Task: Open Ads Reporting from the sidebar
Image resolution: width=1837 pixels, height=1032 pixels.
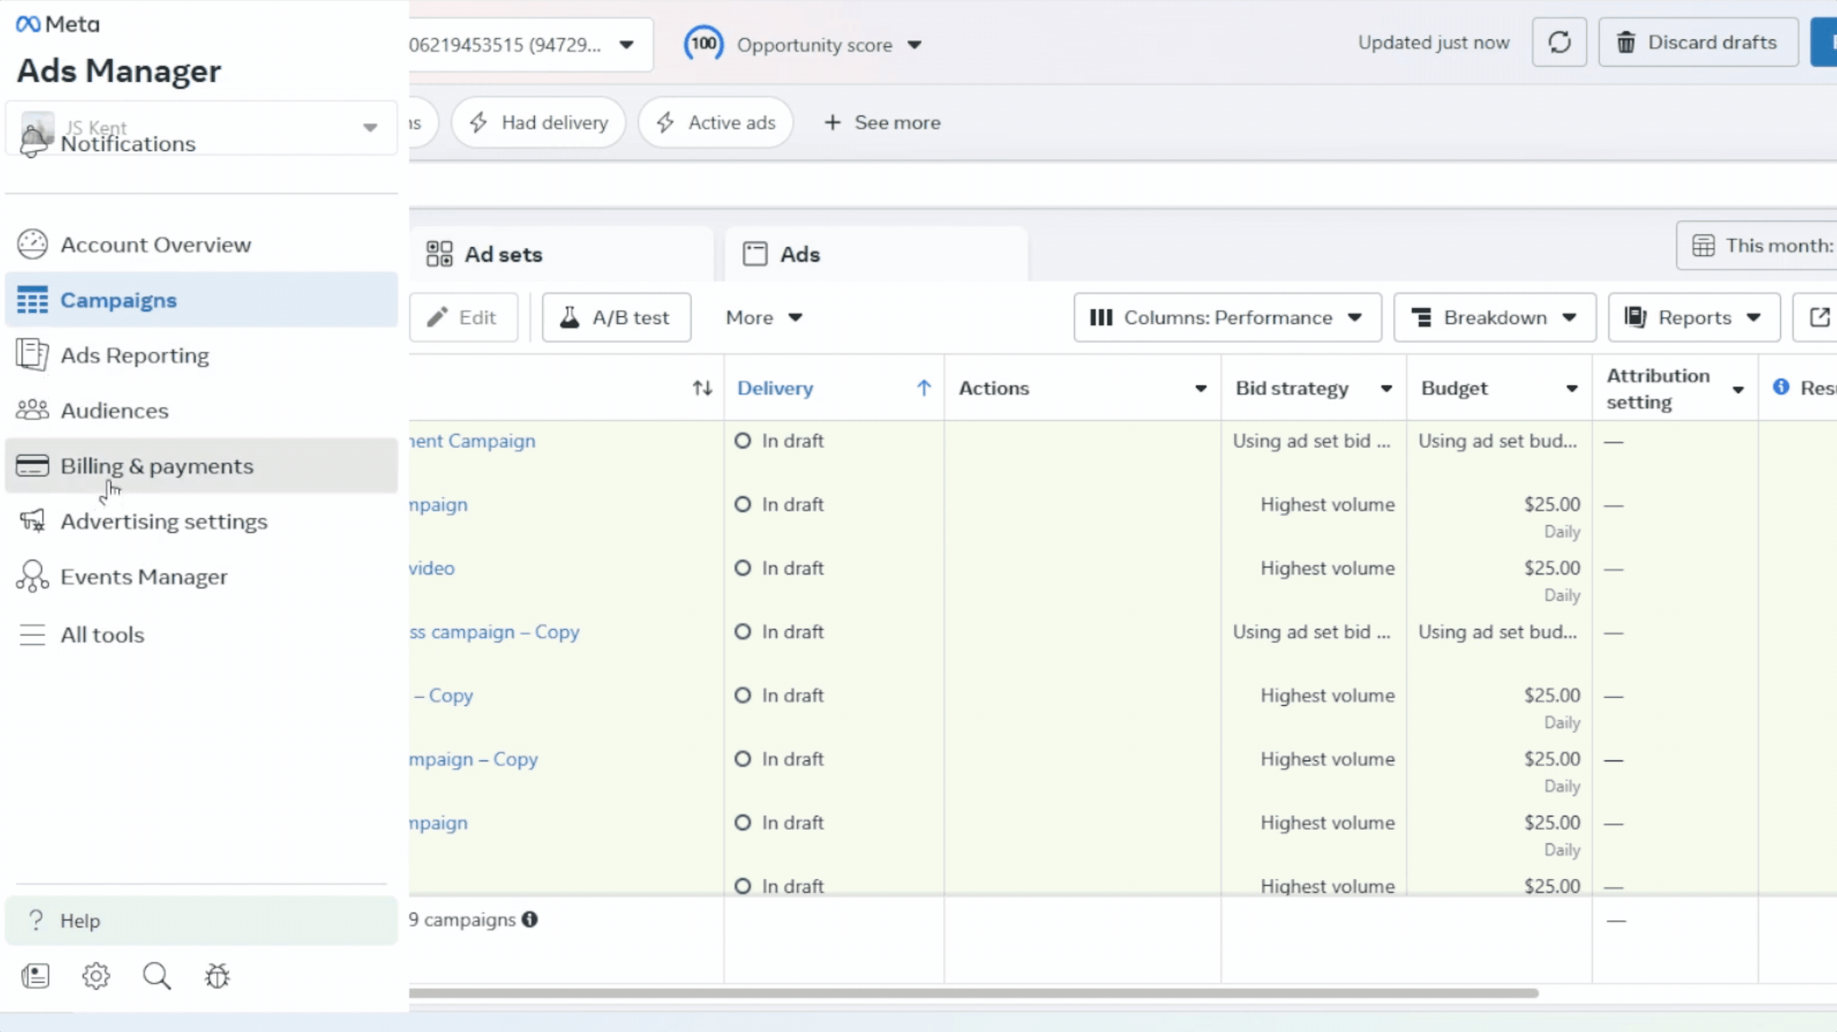Action: pos(135,355)
